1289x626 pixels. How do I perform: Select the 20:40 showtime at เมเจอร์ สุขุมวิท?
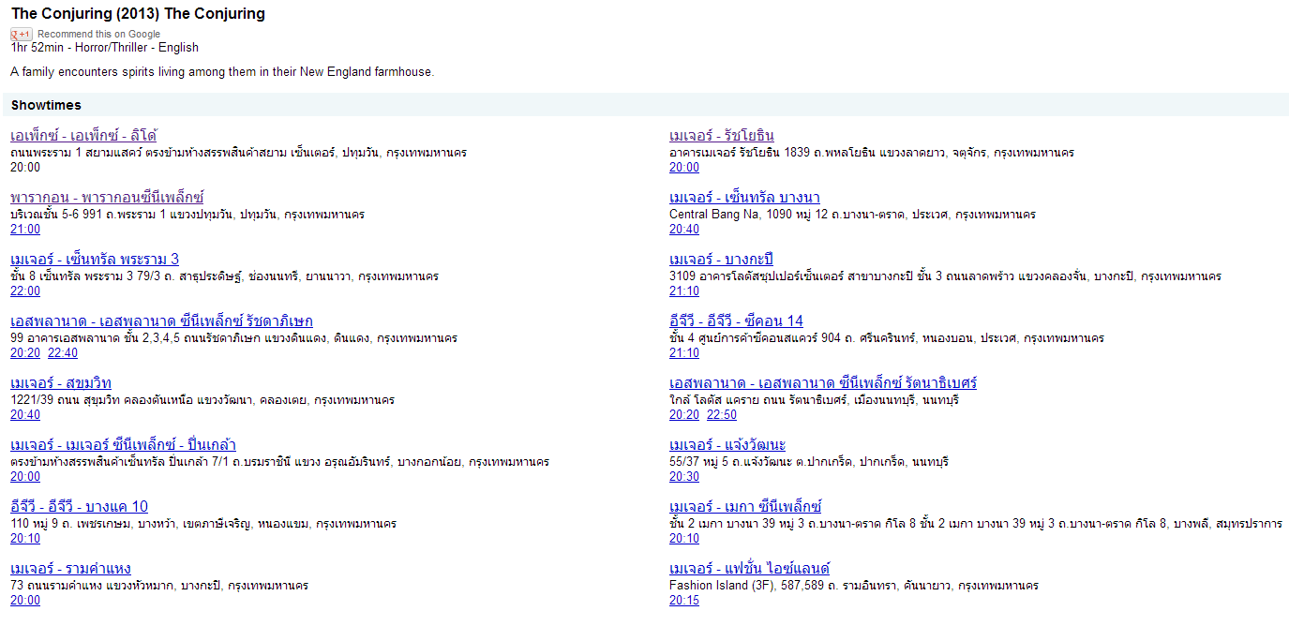(25, 414)
